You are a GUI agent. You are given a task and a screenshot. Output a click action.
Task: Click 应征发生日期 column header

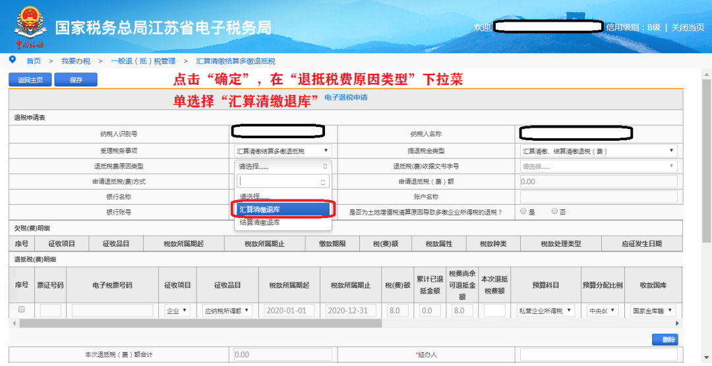[641, 244]
